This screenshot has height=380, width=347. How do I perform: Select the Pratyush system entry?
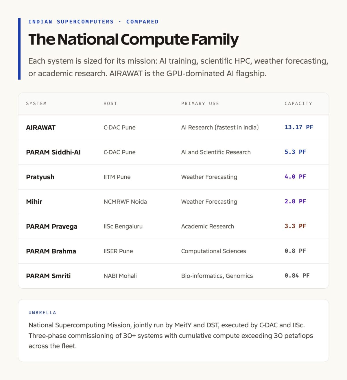[x=40, y=177]
